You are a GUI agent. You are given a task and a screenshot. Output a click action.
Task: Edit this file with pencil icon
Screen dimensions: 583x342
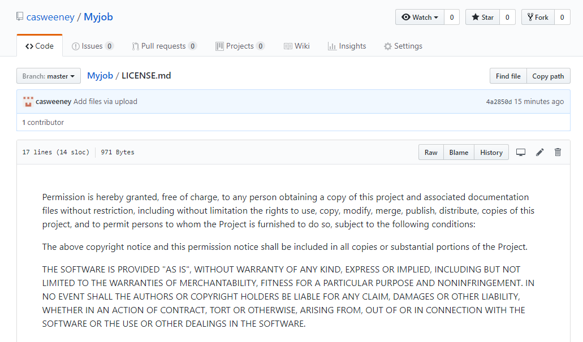coord(540,152)
